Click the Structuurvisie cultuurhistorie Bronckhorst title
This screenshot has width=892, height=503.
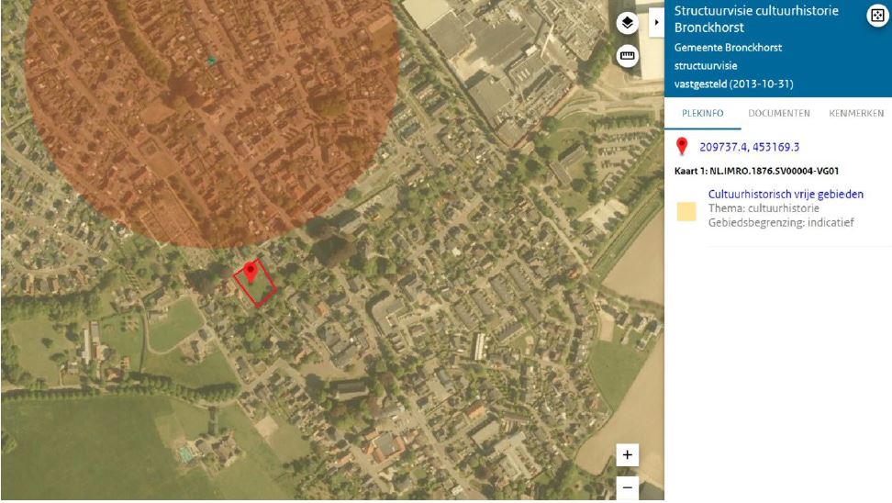point(756,18)
